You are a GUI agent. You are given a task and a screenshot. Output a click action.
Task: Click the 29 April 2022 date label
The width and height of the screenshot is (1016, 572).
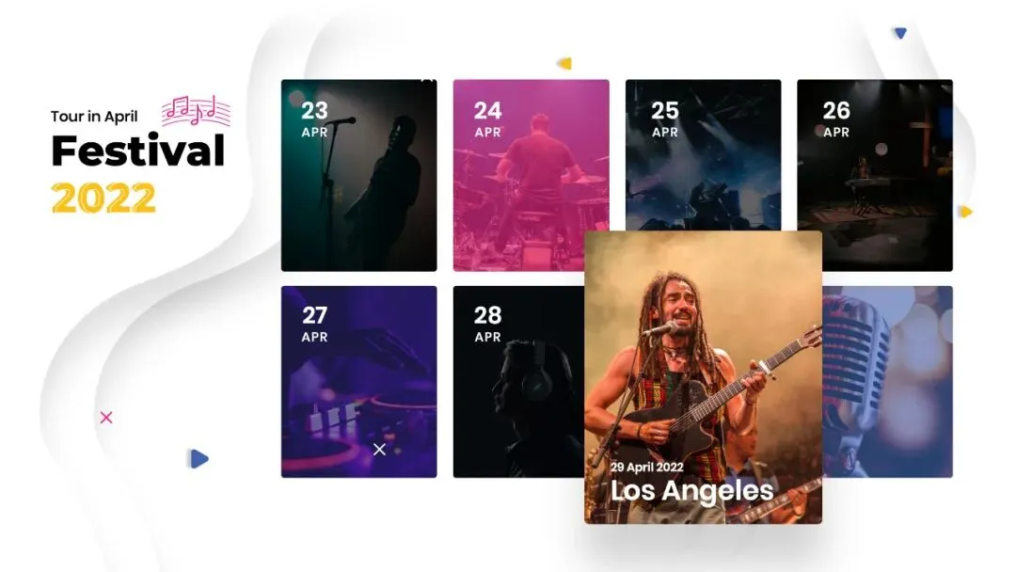pos(646,467)
